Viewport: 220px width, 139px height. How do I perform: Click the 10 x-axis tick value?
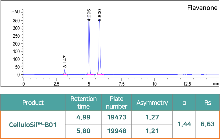(x=154, y=84)
